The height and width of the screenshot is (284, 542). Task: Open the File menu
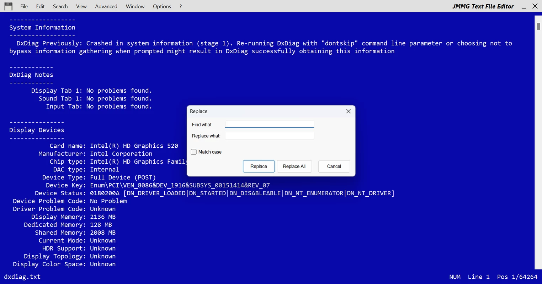coord(24,6)
